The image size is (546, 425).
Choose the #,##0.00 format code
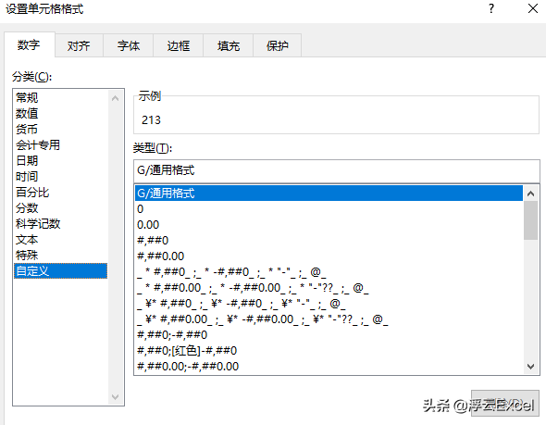pos(329,256)
